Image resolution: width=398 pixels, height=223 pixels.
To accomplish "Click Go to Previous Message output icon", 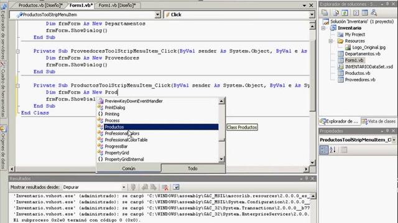I will click(145, 187).
